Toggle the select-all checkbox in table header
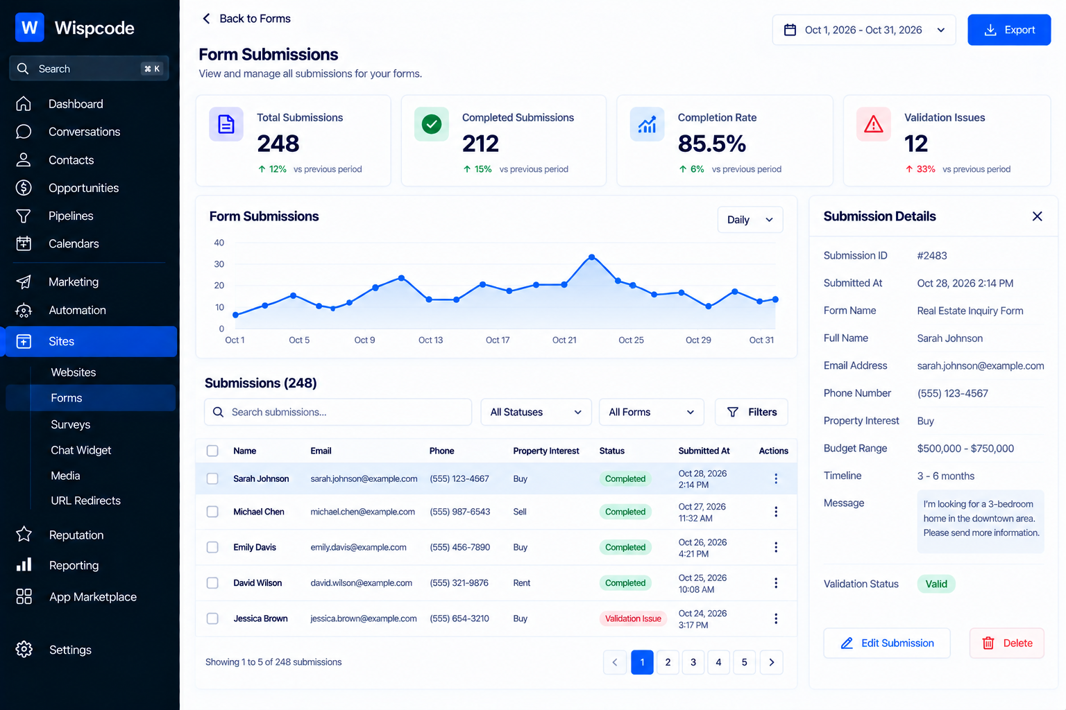The width and height of the screenshot is (1066, 710). coord(212,451)
